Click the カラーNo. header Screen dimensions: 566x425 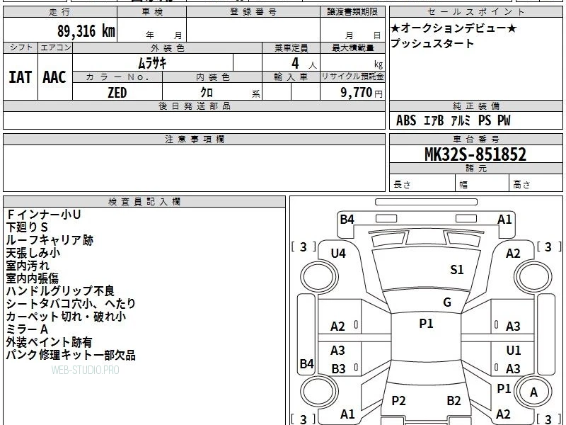[117, 77]
